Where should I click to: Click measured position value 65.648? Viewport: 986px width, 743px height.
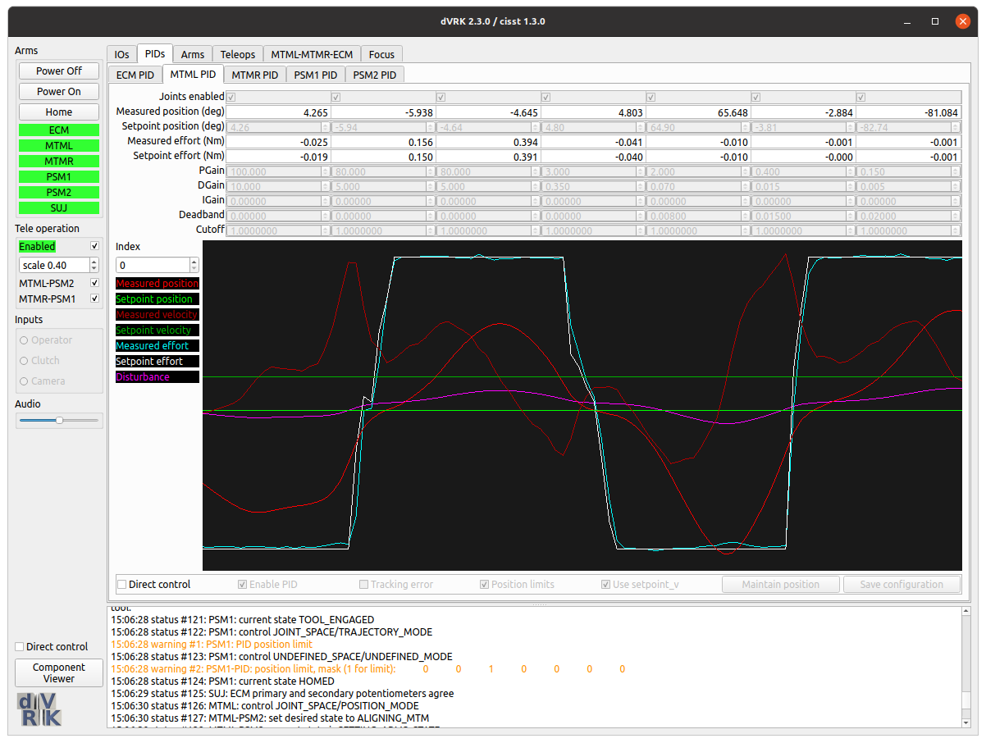click(698, 112)
